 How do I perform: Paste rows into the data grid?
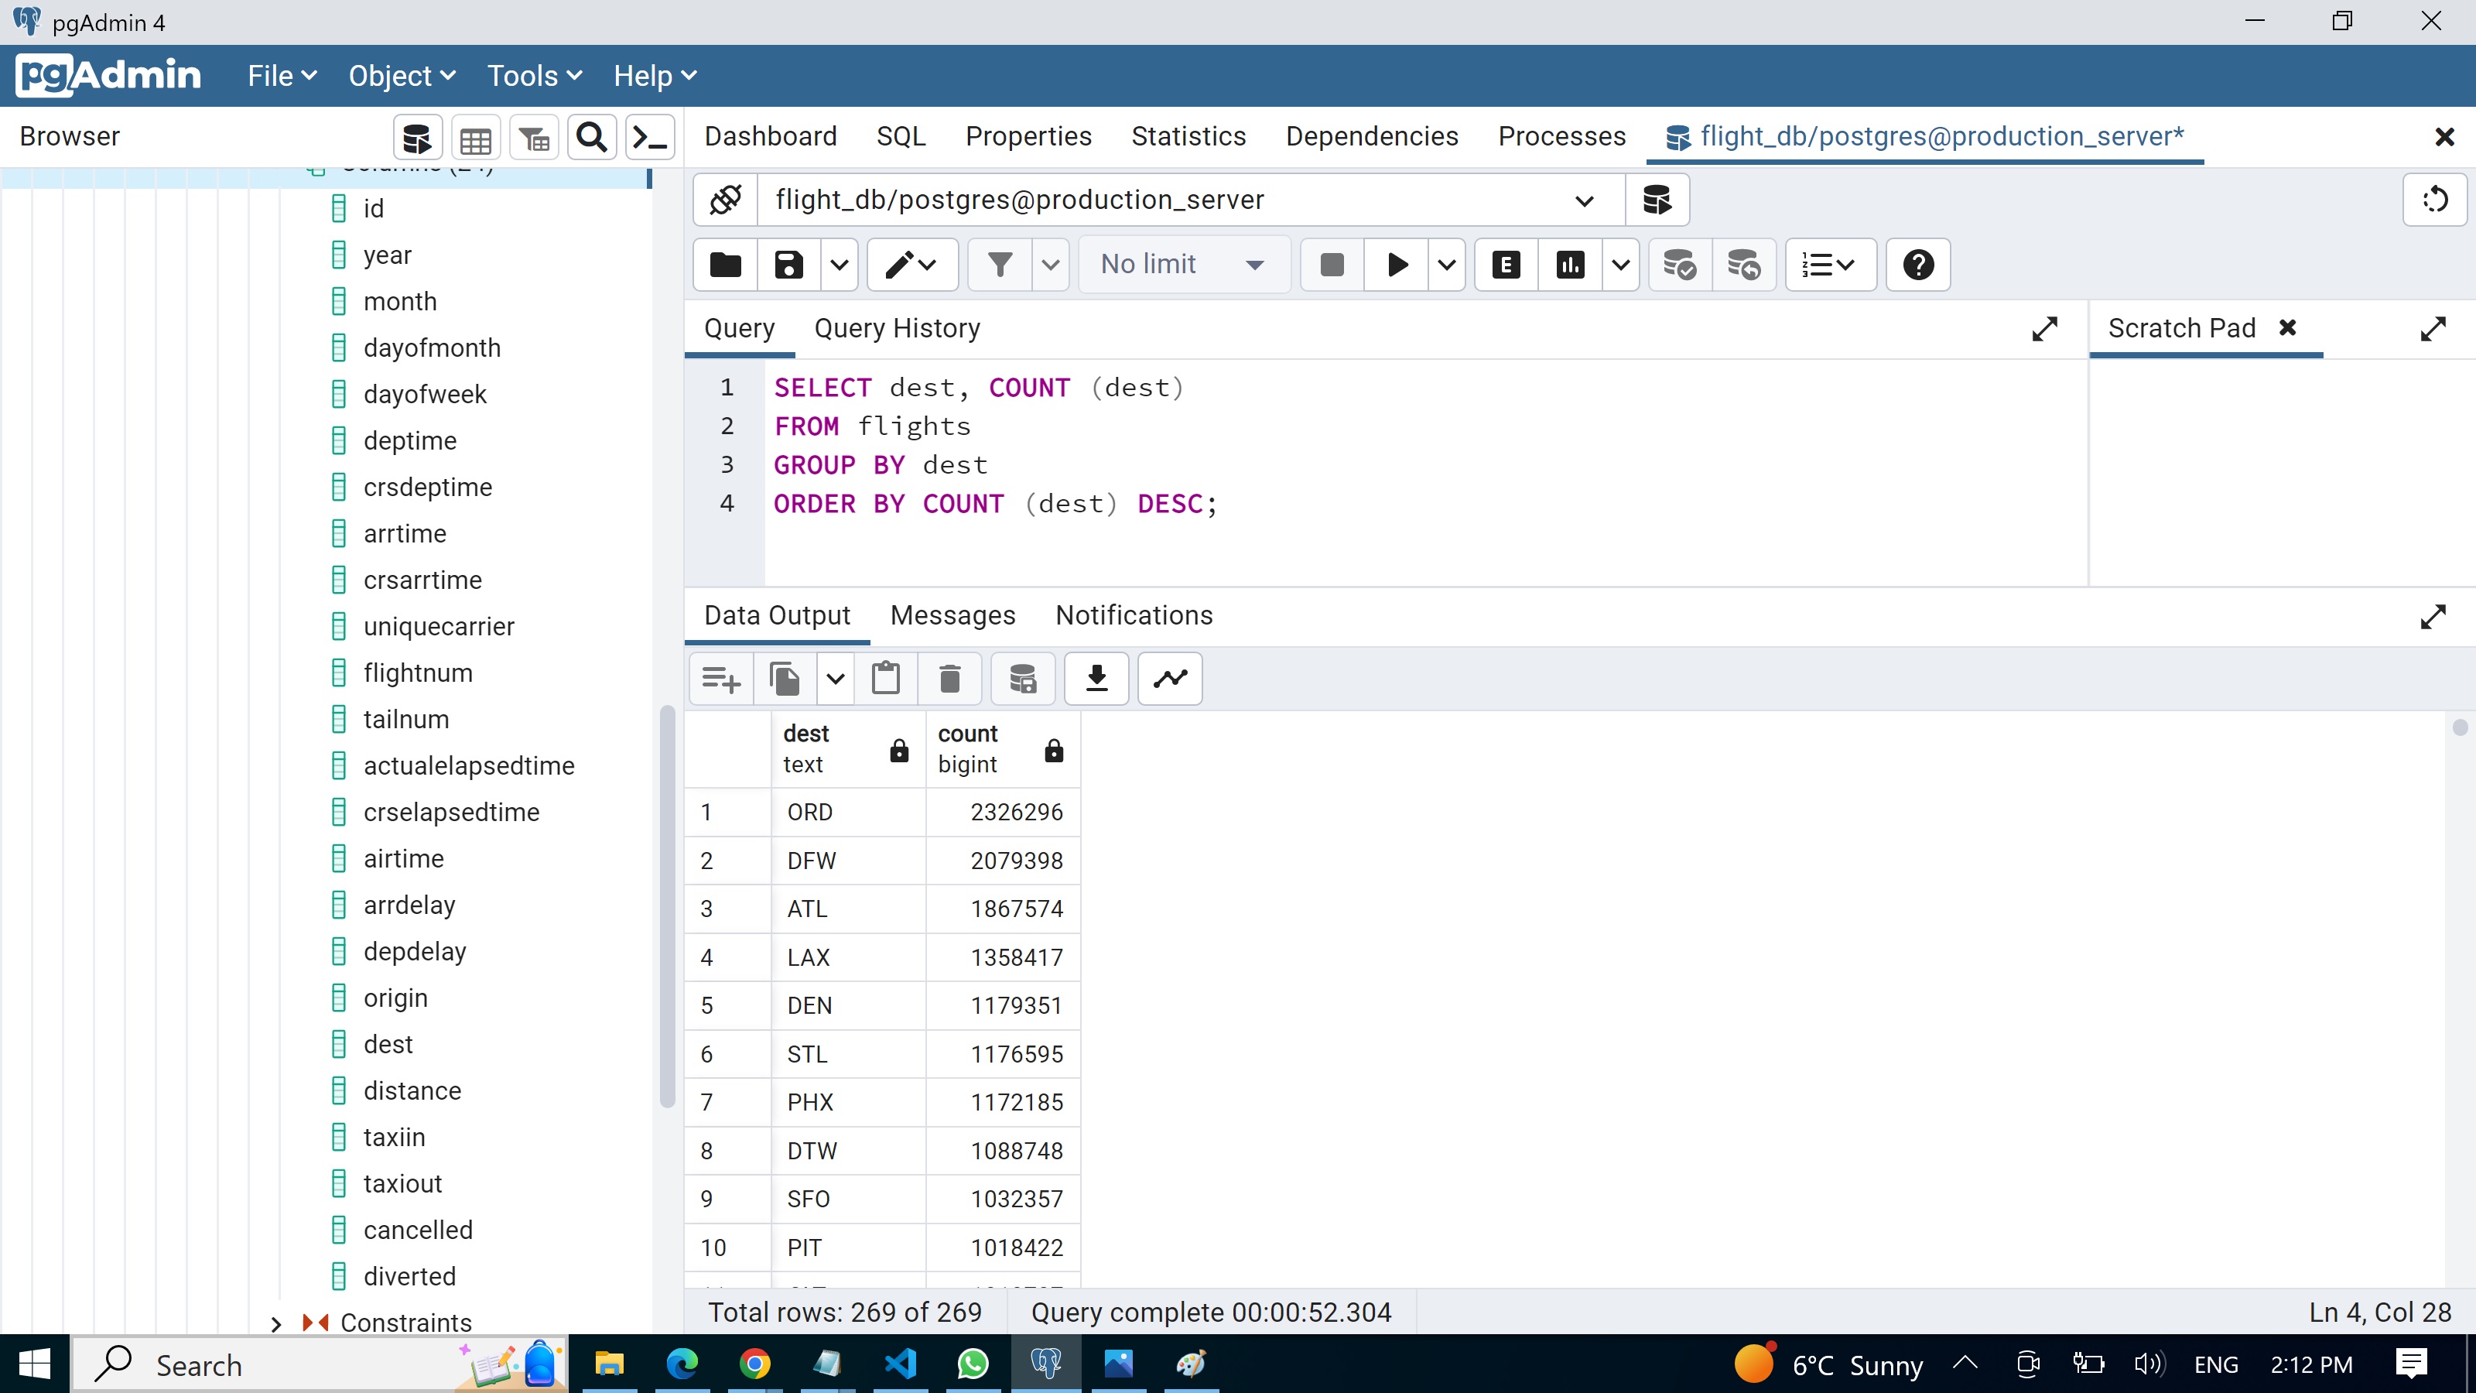tap(885, 679)
